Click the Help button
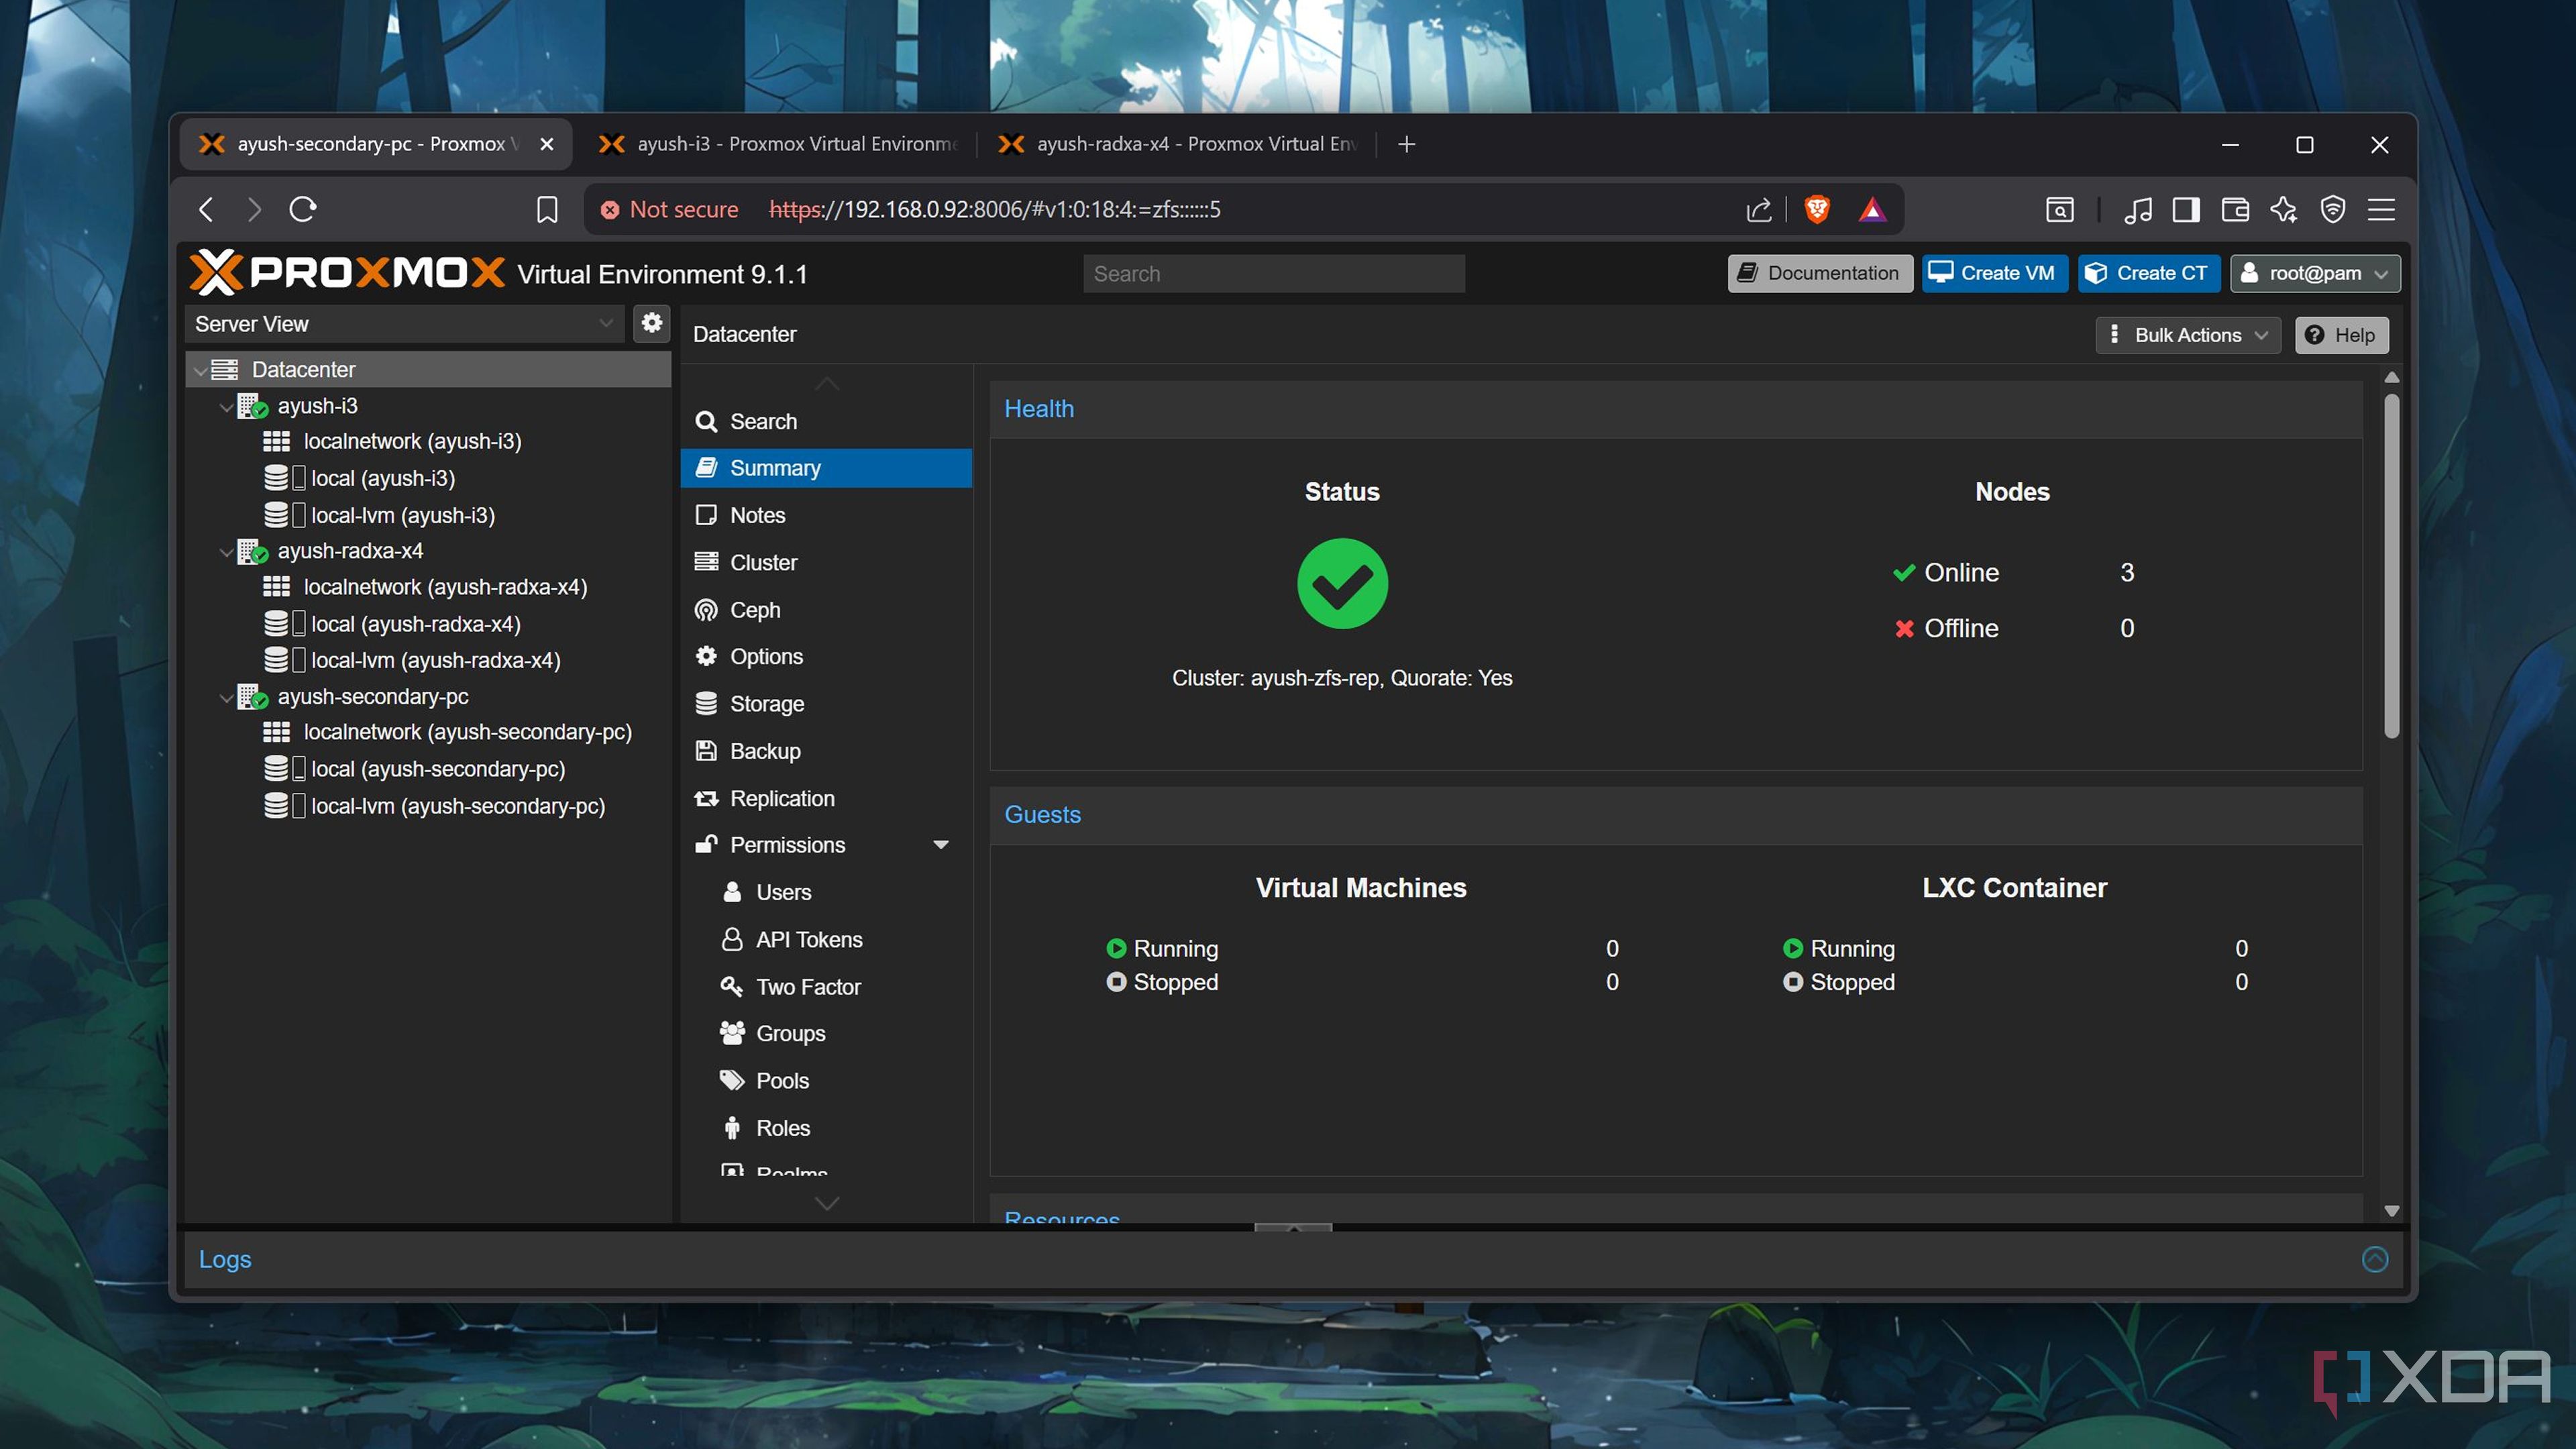 pos(2341,335)
